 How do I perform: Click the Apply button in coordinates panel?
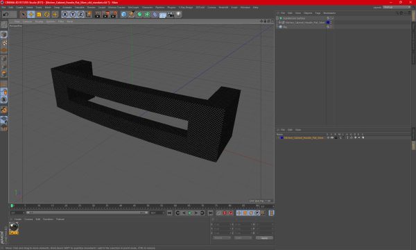pos(264,238)
